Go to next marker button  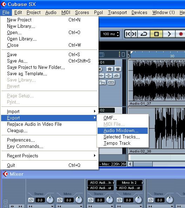pos(134,34)
